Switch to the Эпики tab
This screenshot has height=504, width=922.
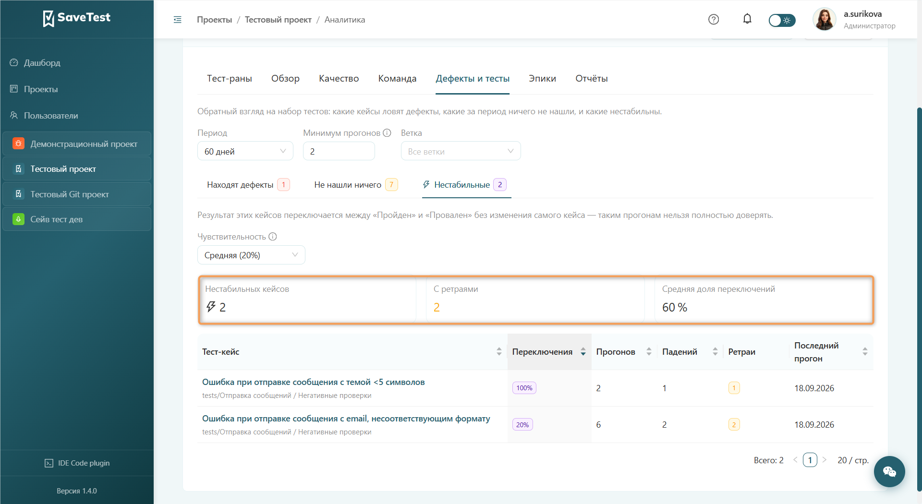coord(542,79)
